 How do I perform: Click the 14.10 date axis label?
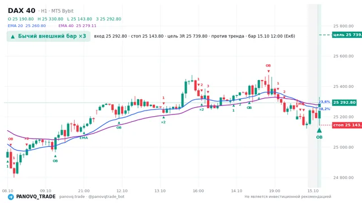[x=236, y=191]
